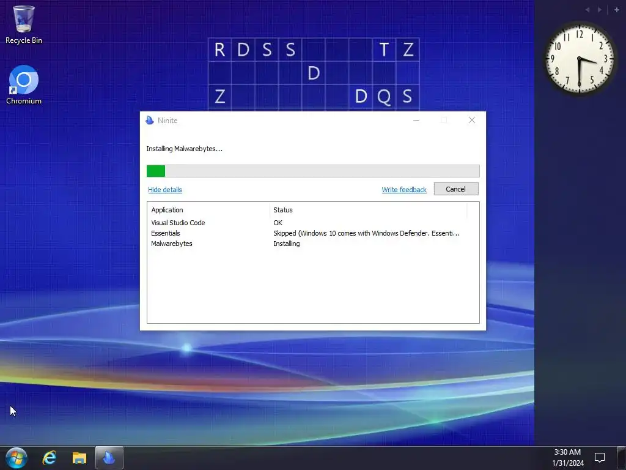Open the notification center icon
The height and width of the screenshot is (470, 626).
pyautogui.click(x=600, y=457)
